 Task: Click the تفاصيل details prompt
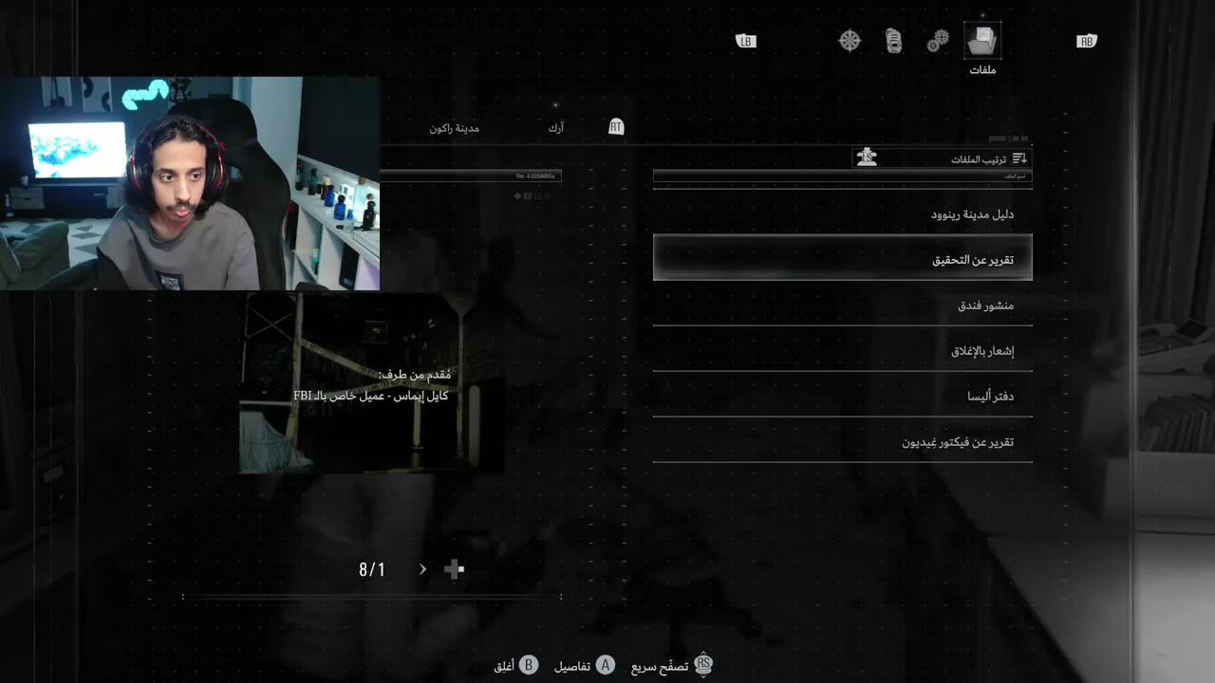tap(572, 667)
